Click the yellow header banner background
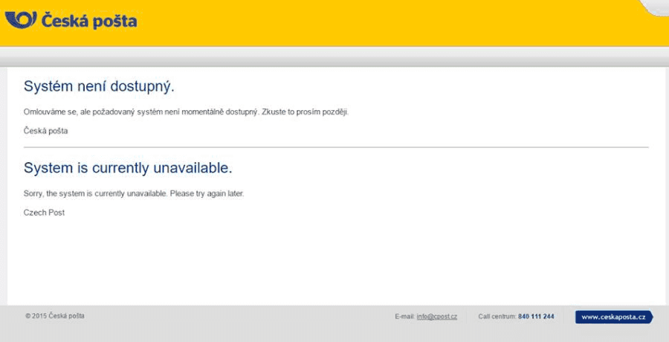This screenshot has height=342, width=669. point(372,22)
